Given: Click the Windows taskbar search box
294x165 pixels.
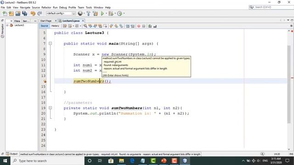Looking at the screenshot, I should click(47, 161).
